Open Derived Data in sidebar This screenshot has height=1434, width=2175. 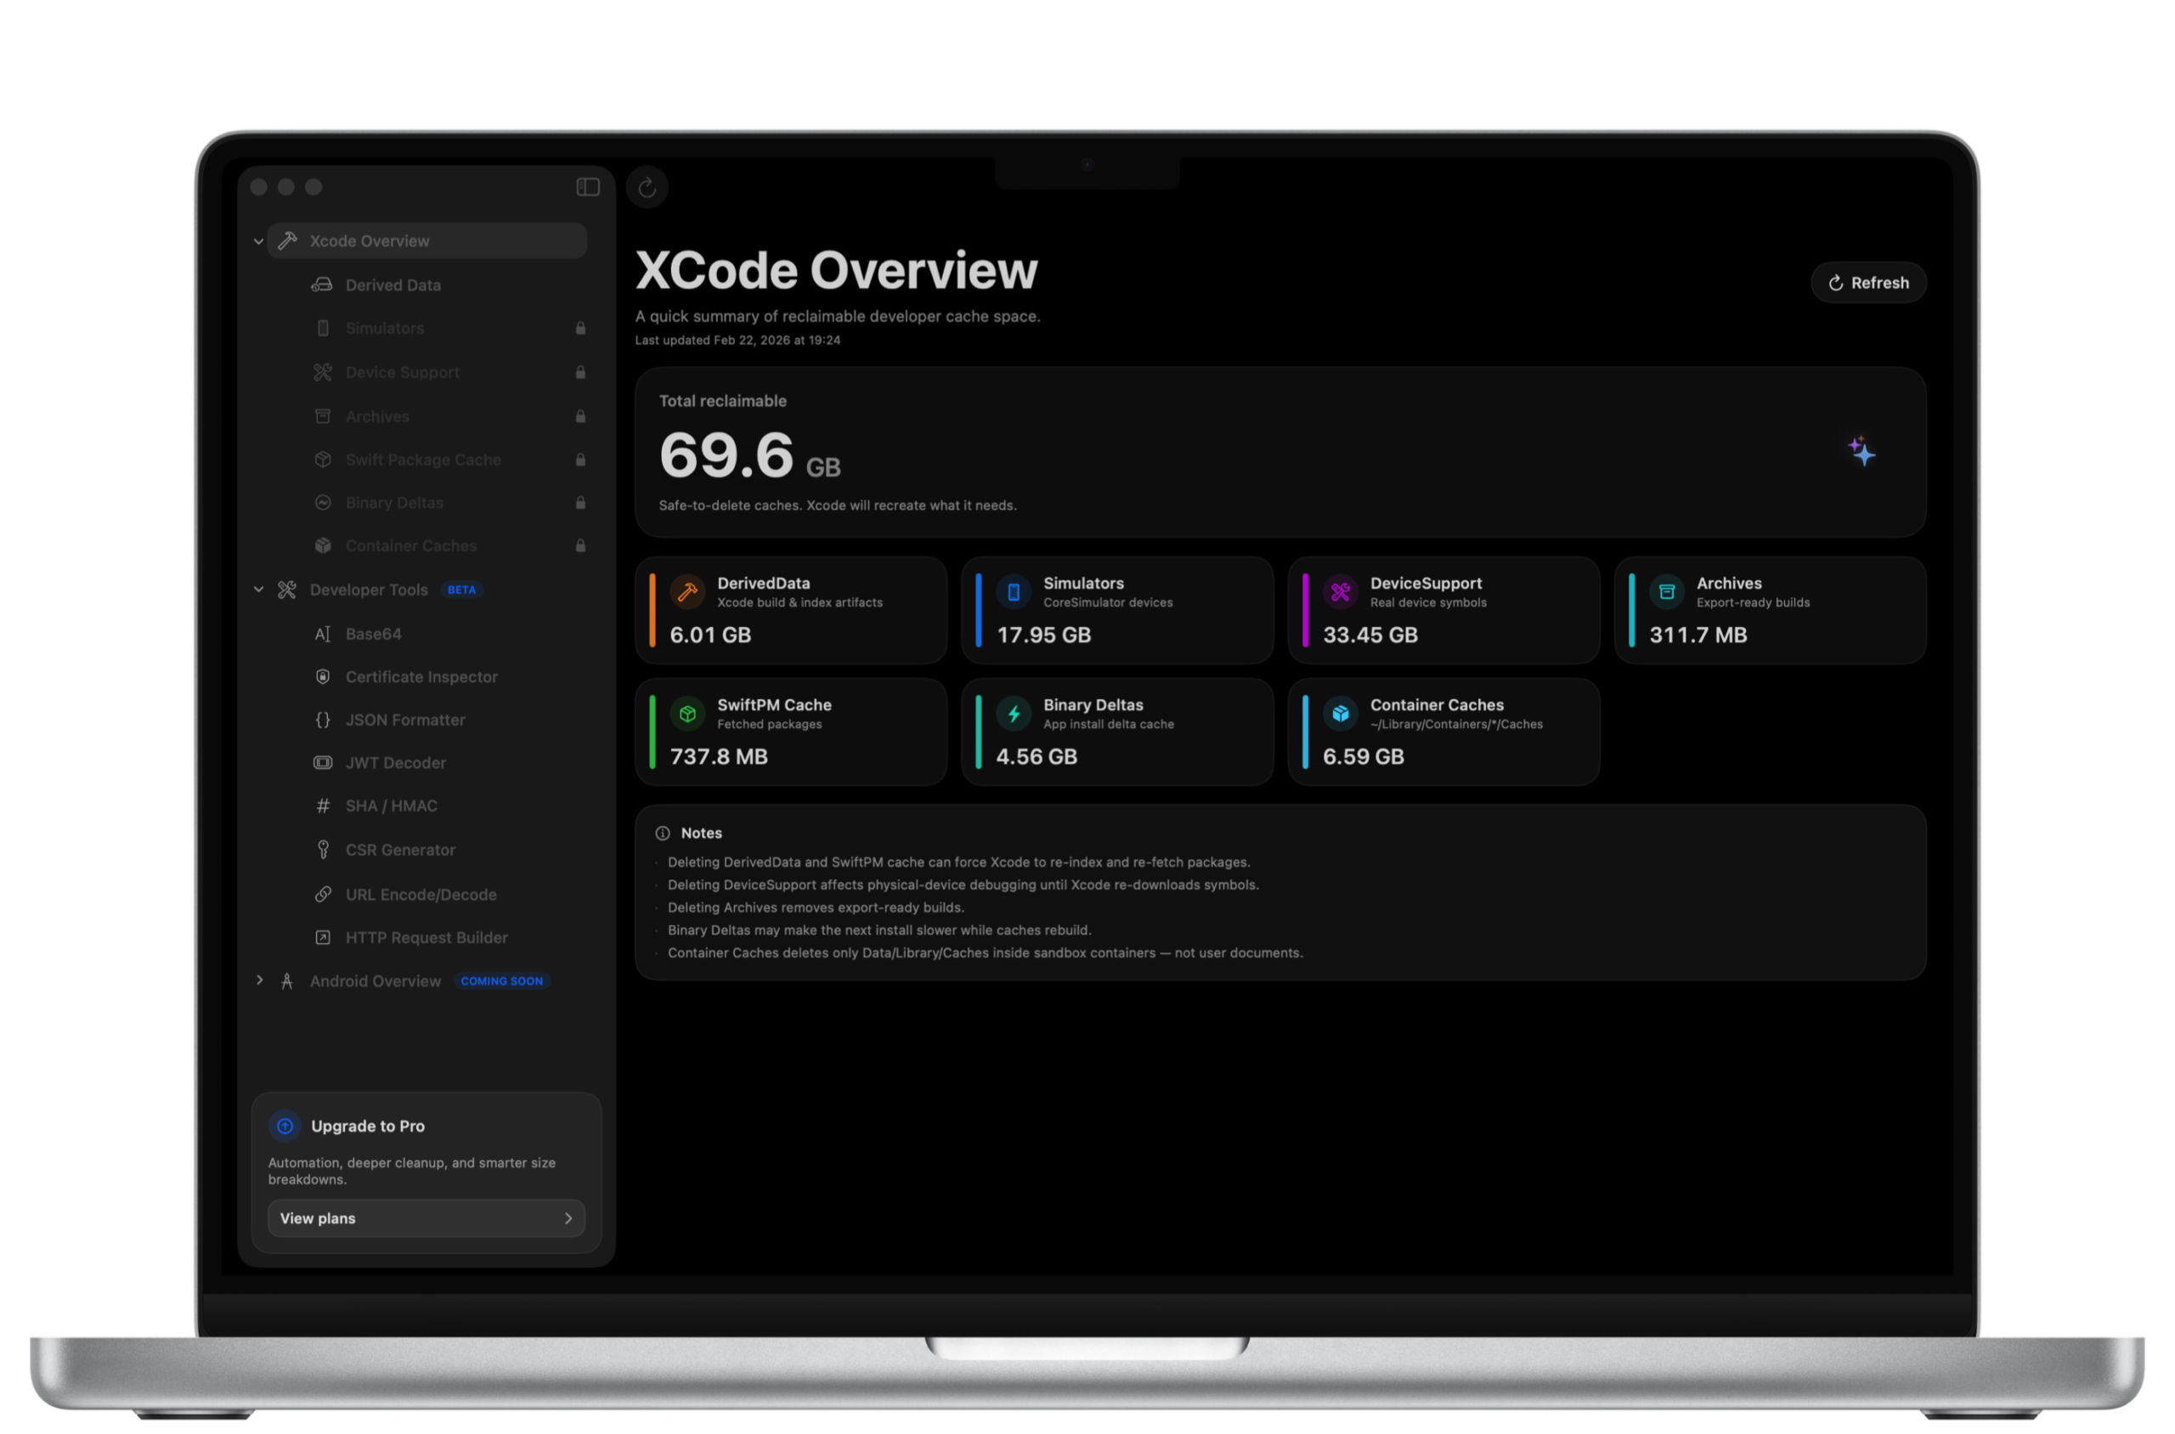click(393, 285)
